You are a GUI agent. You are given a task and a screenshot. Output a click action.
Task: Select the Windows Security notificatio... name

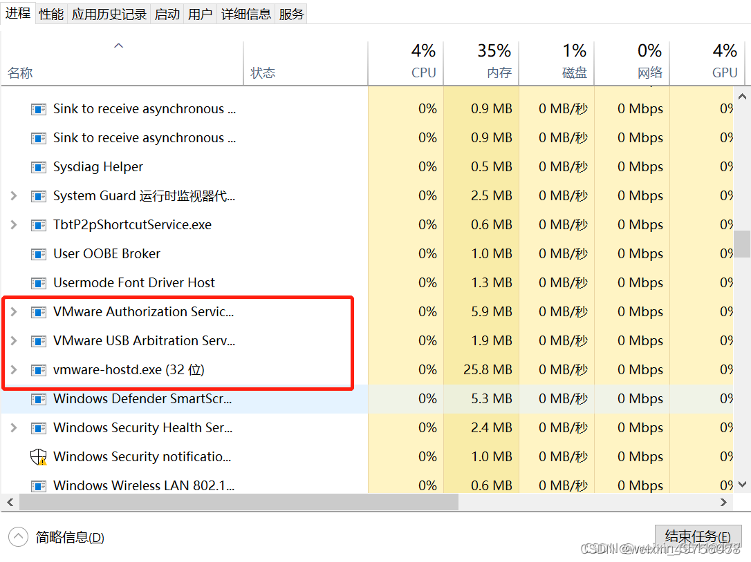pos(142,457)
